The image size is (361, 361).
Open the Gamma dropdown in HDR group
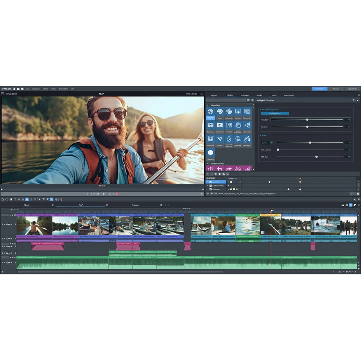click(x=272, y=143)
